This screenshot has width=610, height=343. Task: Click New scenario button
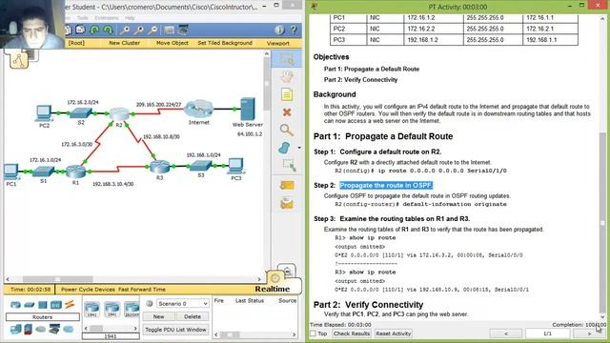point(158,316)
